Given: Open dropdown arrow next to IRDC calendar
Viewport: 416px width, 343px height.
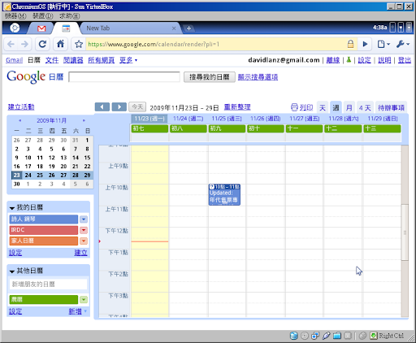Looking at the screenshot, I should point(84,230).
